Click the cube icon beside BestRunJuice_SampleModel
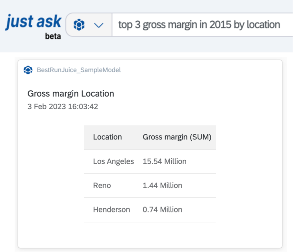 point(28,70)
